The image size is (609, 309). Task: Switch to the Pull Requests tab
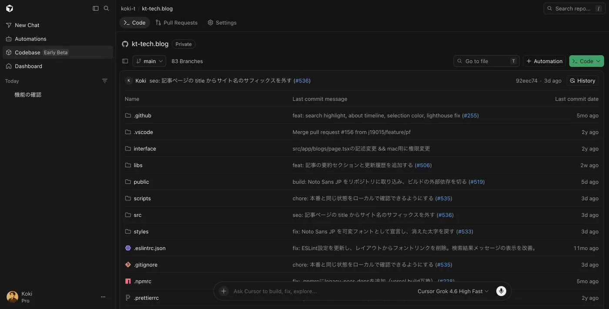[x=177, y=23]
